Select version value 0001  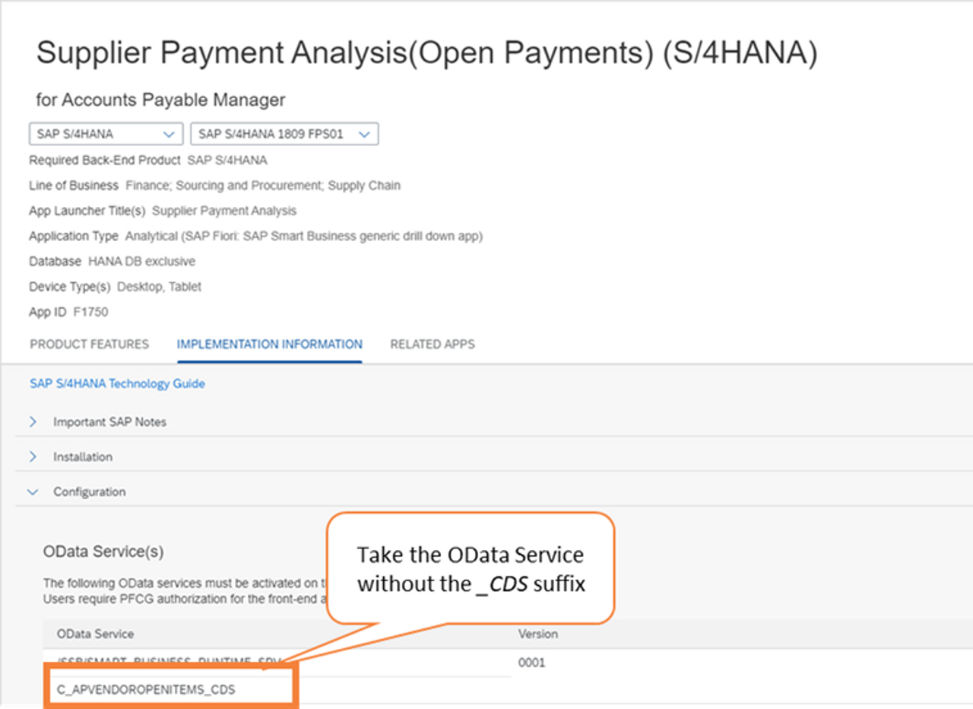[x=531, y=663]
